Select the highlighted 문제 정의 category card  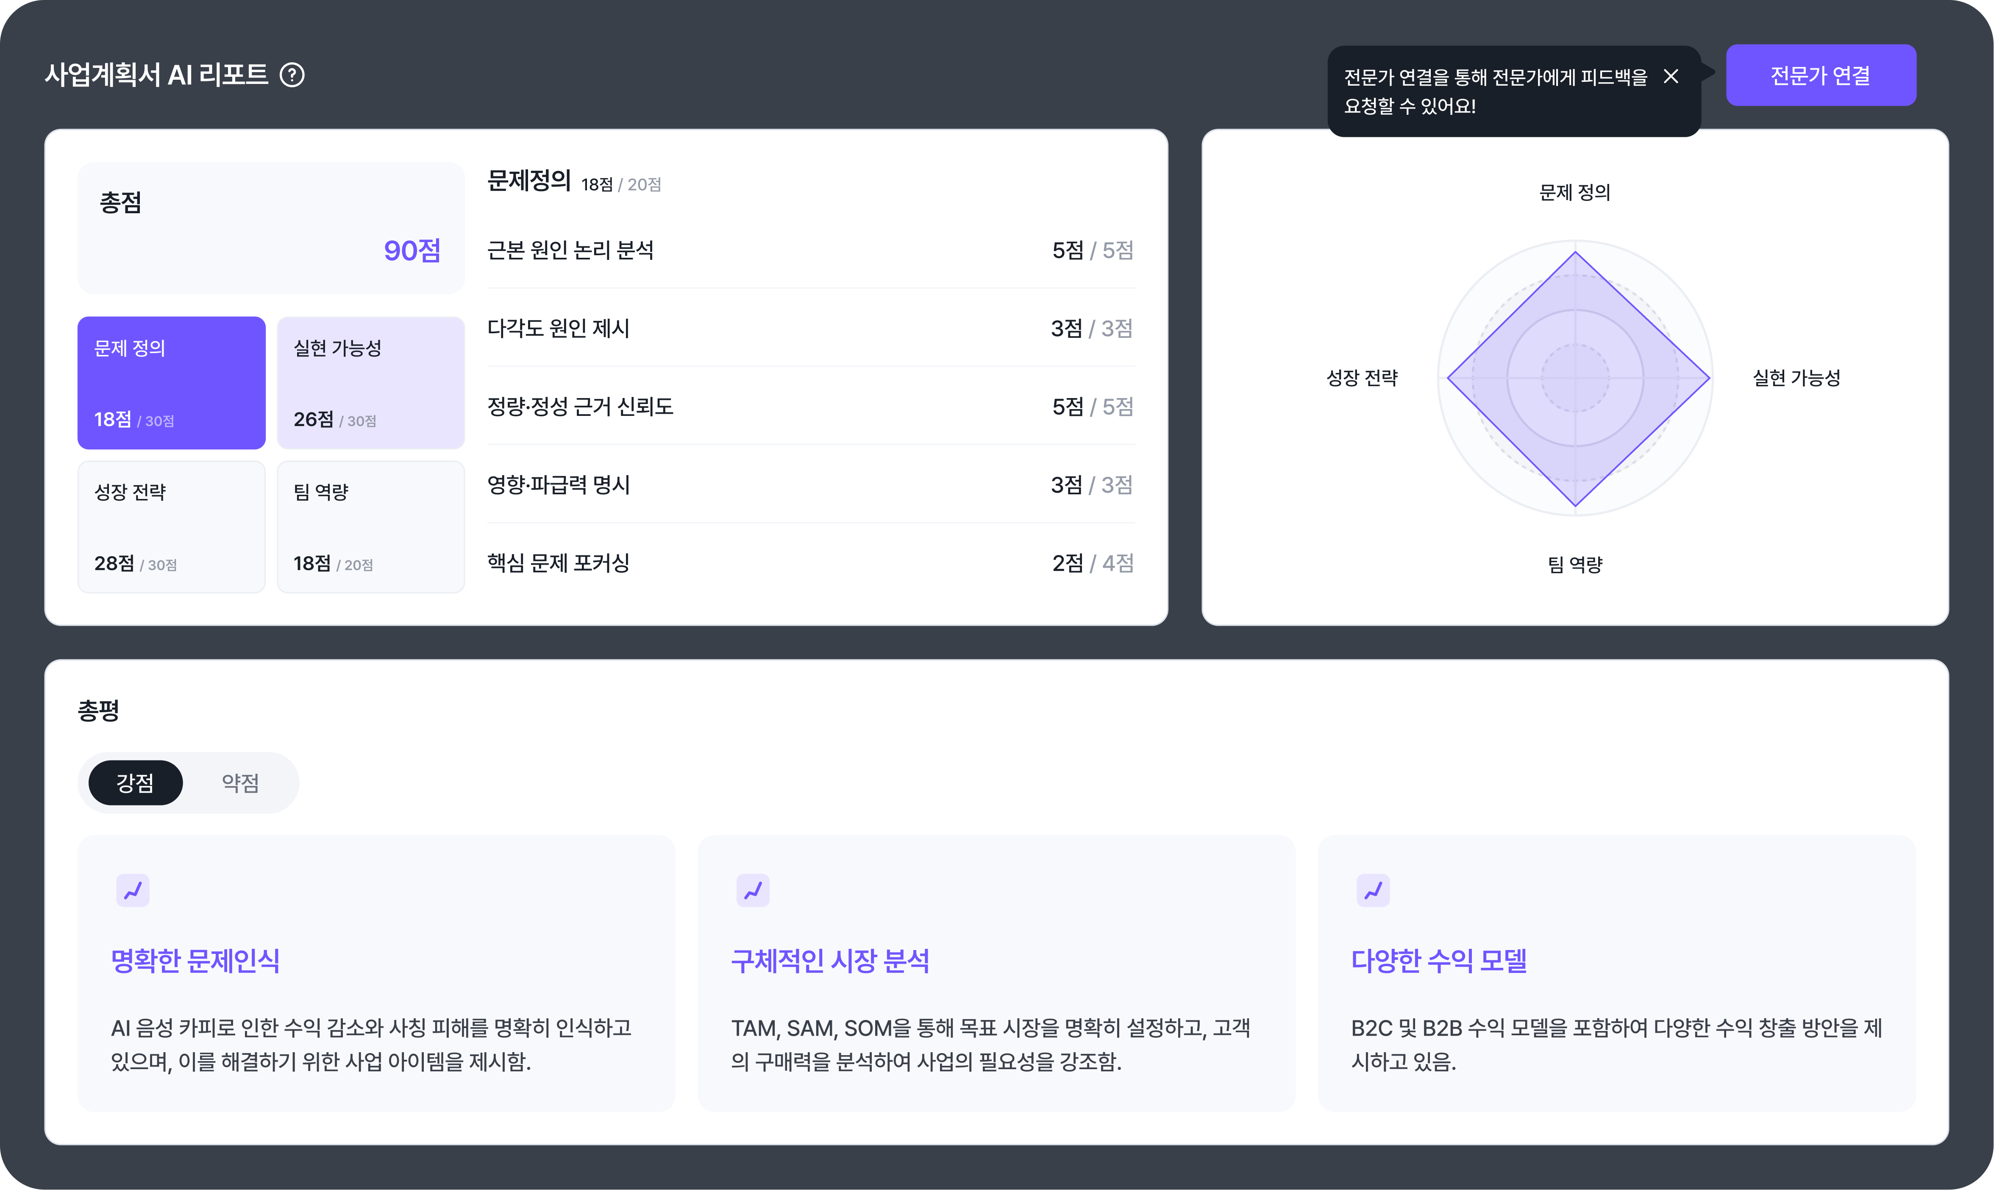tap(171, 382)
